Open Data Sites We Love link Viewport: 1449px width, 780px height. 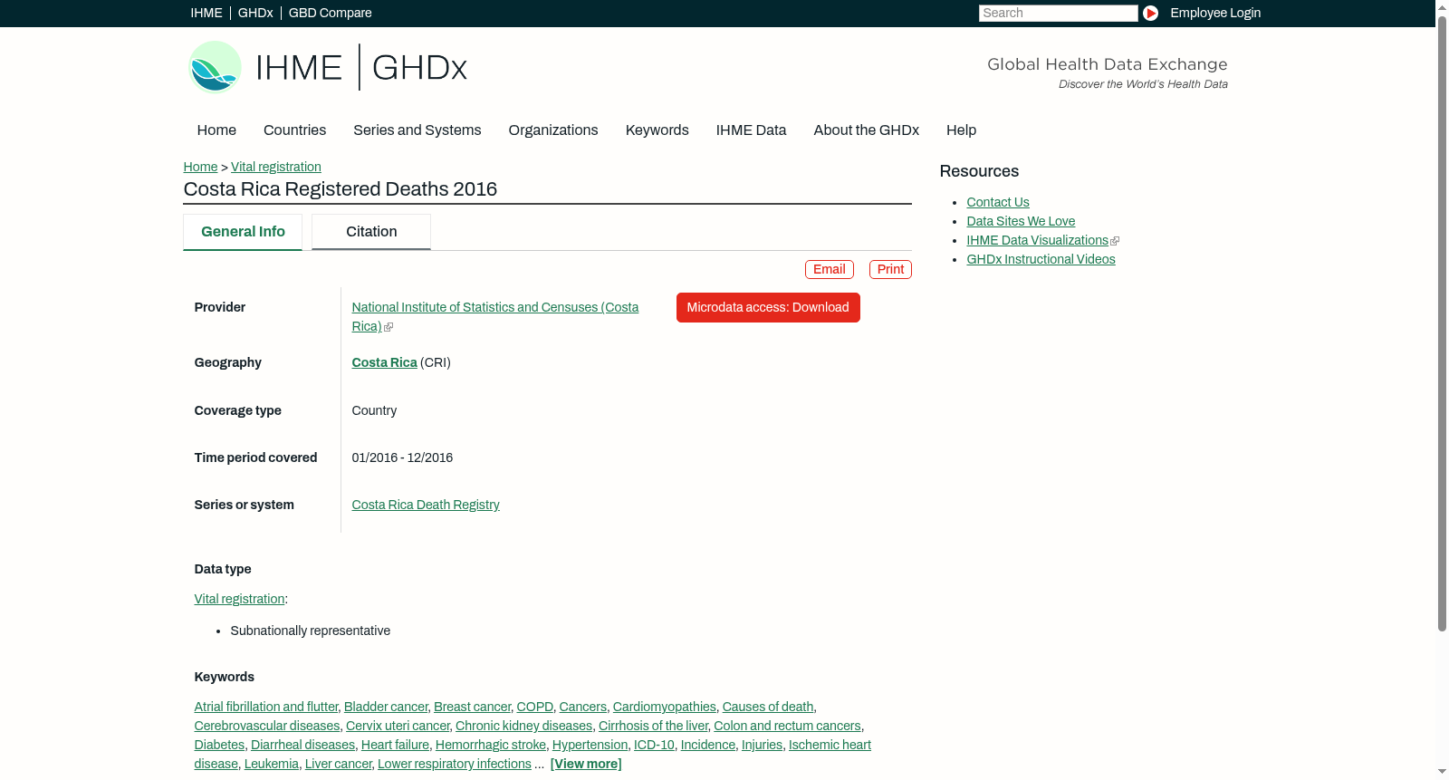pyautogui.click(x=1021, y=221)
